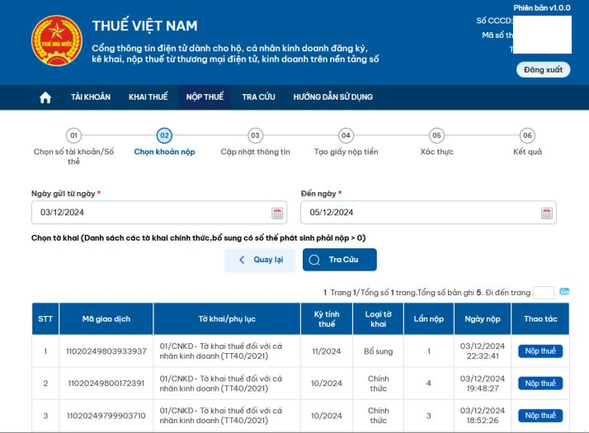The width and height of the screenshot is (589, 433).
Task: Click the Đăng xuất button
Action: pos(543,70)
